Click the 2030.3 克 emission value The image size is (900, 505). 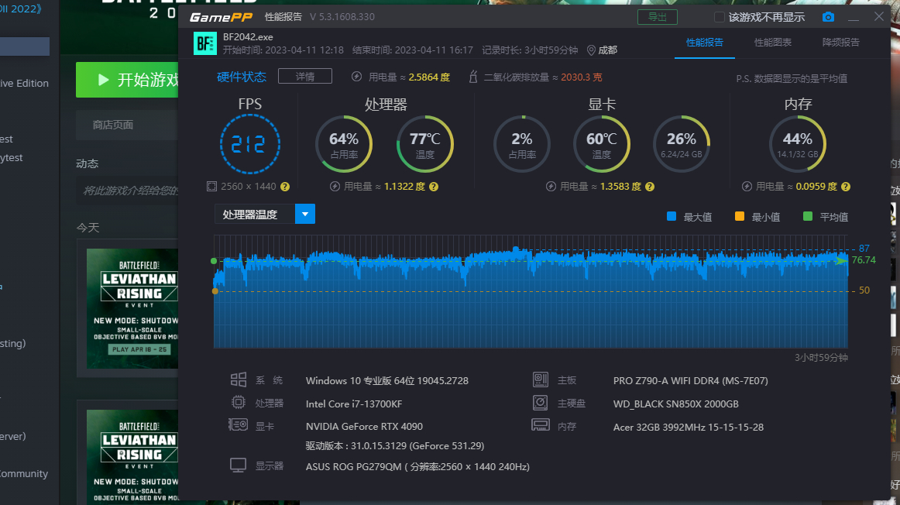click(582, 77)
